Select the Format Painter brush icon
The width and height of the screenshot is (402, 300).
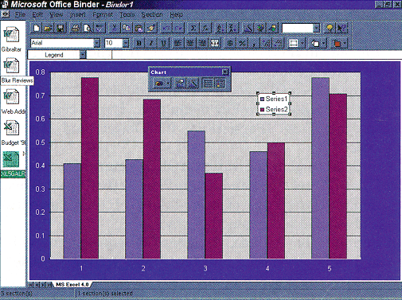pos(152,28)
